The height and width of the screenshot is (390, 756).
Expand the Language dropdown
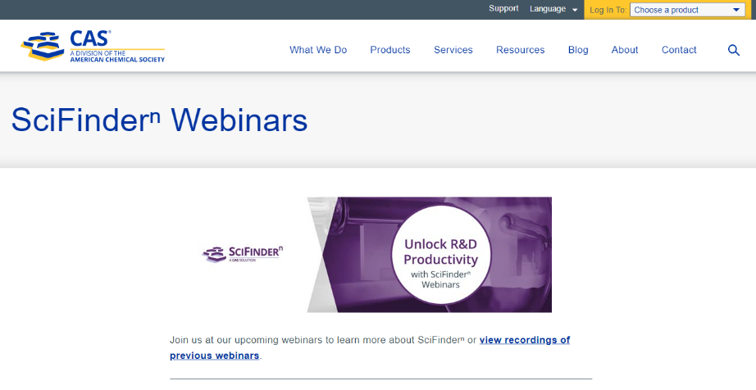(553, 9)
